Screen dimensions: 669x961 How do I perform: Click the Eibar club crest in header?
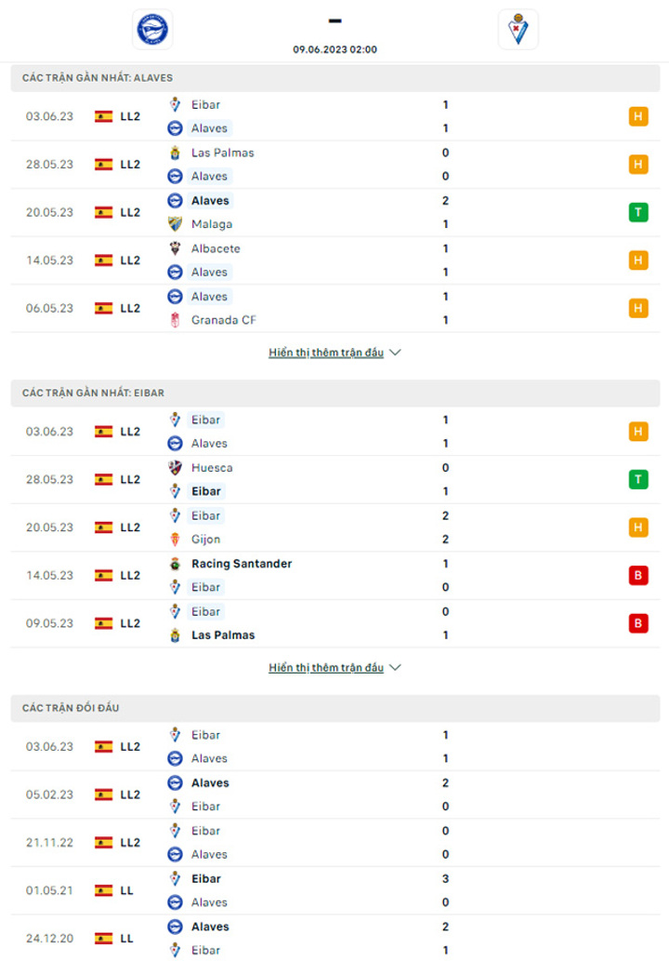coord(518,29)
